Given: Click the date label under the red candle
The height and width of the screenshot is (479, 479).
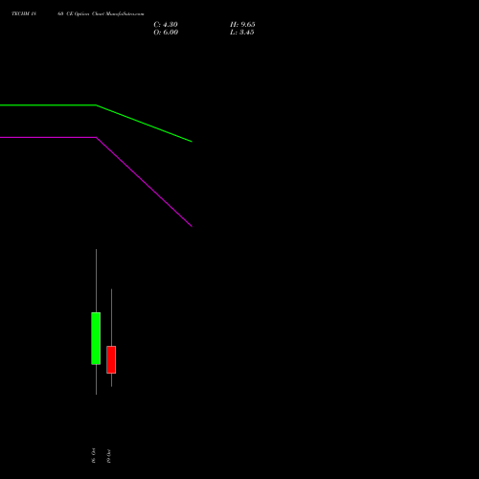Looking at the screenshot, I should (108, 456).
